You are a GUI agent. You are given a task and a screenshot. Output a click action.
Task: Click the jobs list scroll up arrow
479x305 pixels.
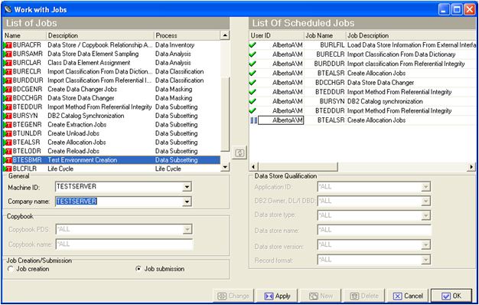pyautogui.click(x=225, y=35)
